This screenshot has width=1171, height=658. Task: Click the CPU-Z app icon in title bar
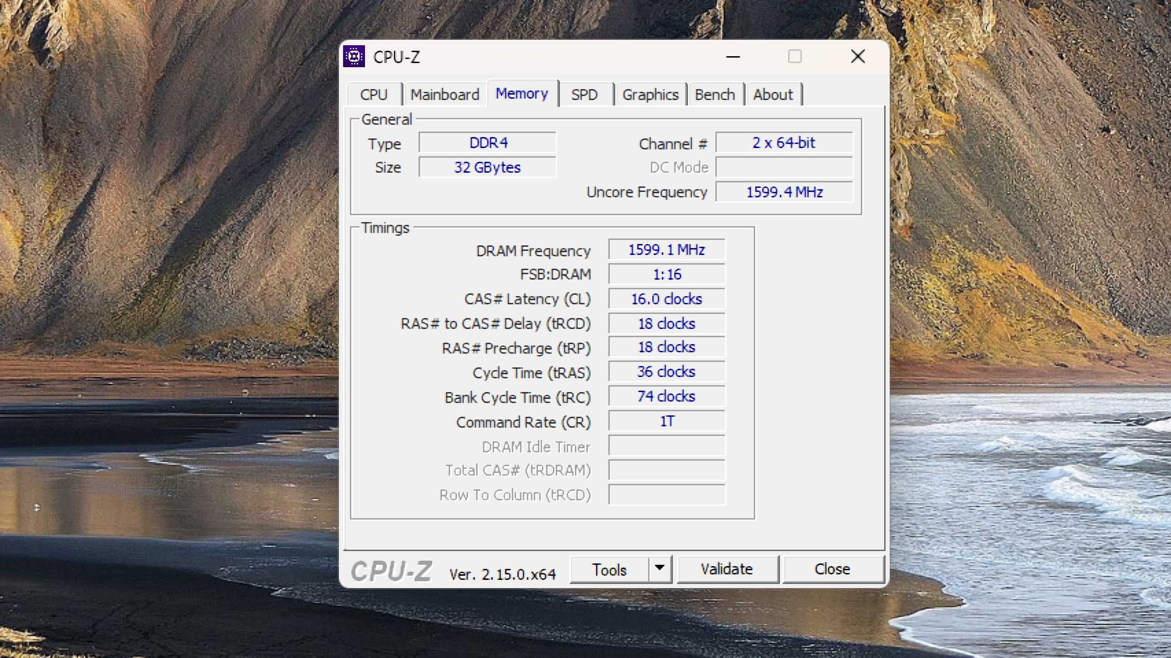[354, 57]
